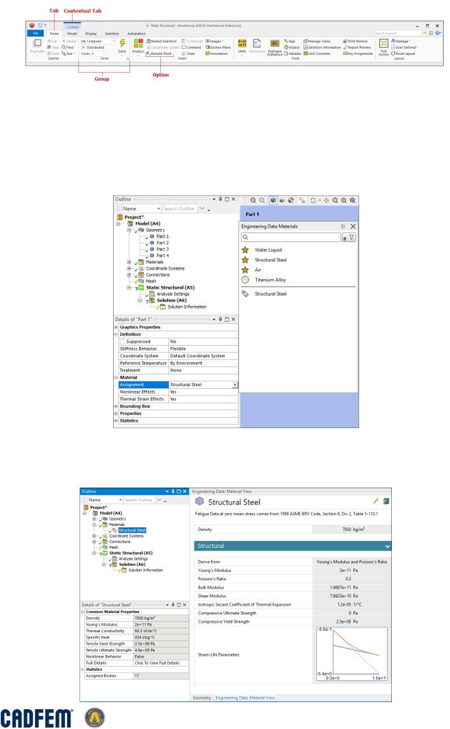Click the Full Screen layout icon
This screenshot has width=450, height=729.
point(384,44)
